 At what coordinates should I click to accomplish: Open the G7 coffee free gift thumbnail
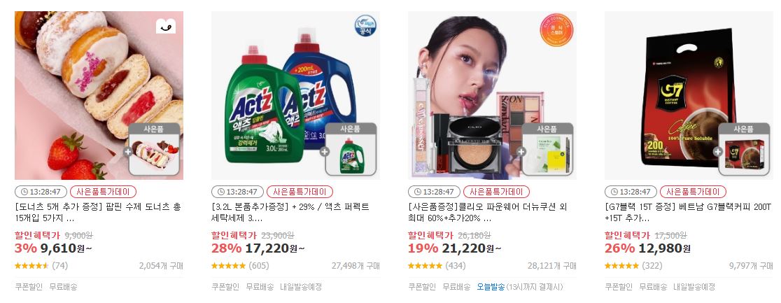click(x=744, y=149)
